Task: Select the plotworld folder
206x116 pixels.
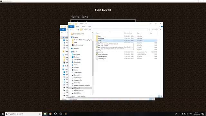Action: (x=101, y=38)
